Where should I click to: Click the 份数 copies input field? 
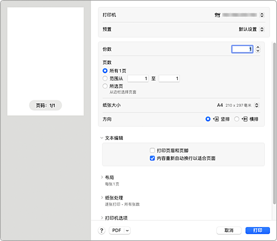pos(242,49)
